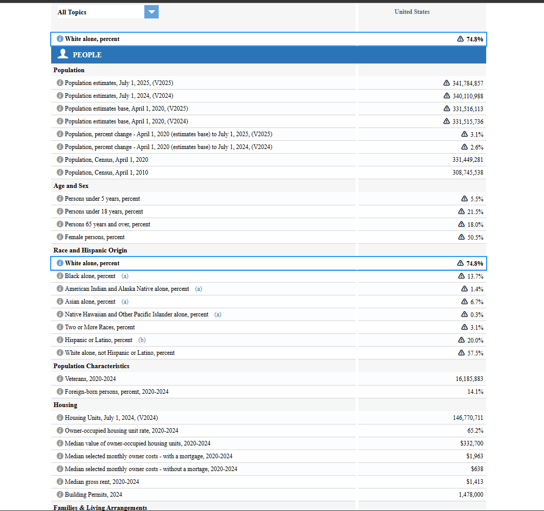The image size is (544, 511).
Task: Click the value 65.2%
Action: (x=475, y=431)
